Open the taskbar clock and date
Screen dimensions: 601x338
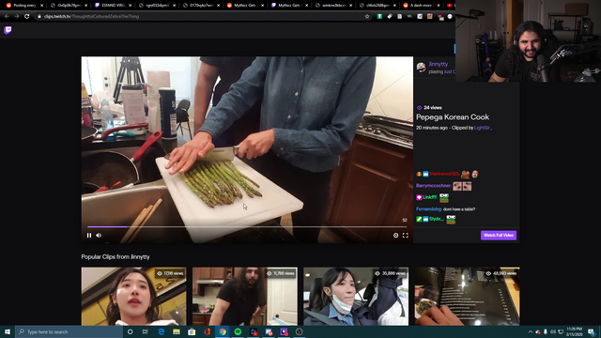click(574, 331)
